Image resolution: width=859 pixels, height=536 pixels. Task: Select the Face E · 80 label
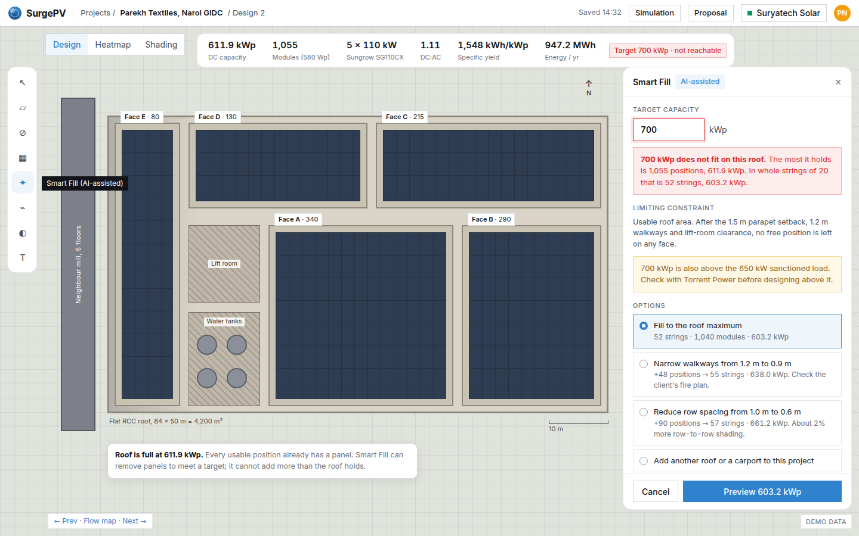[142, 117]
